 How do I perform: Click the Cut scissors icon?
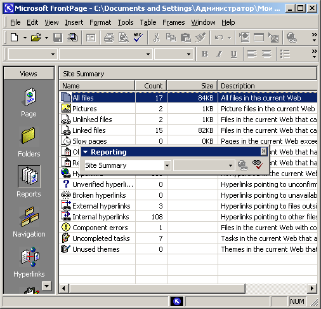[x=156, y=38]
